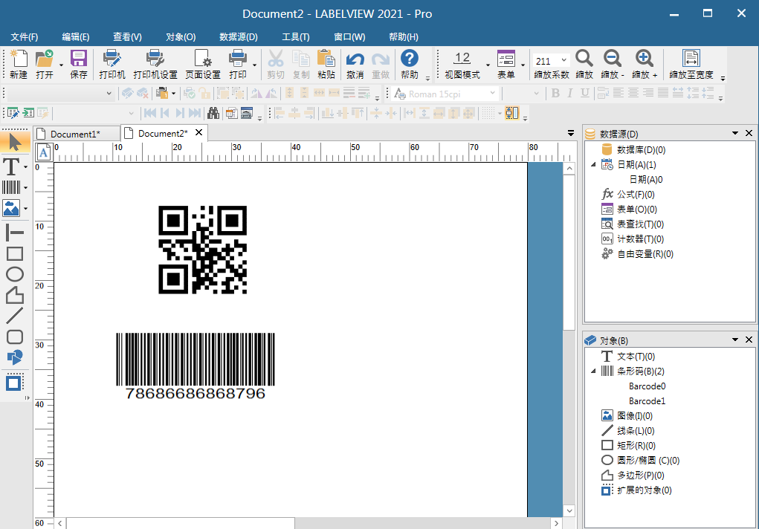Click the QR code on the label

[203, 250]
